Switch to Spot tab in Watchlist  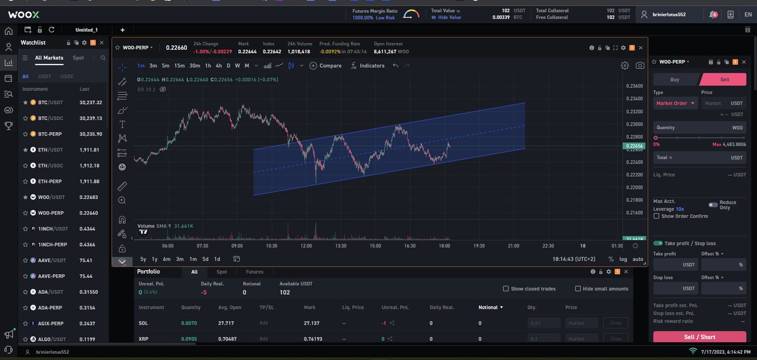coord(78,57)
